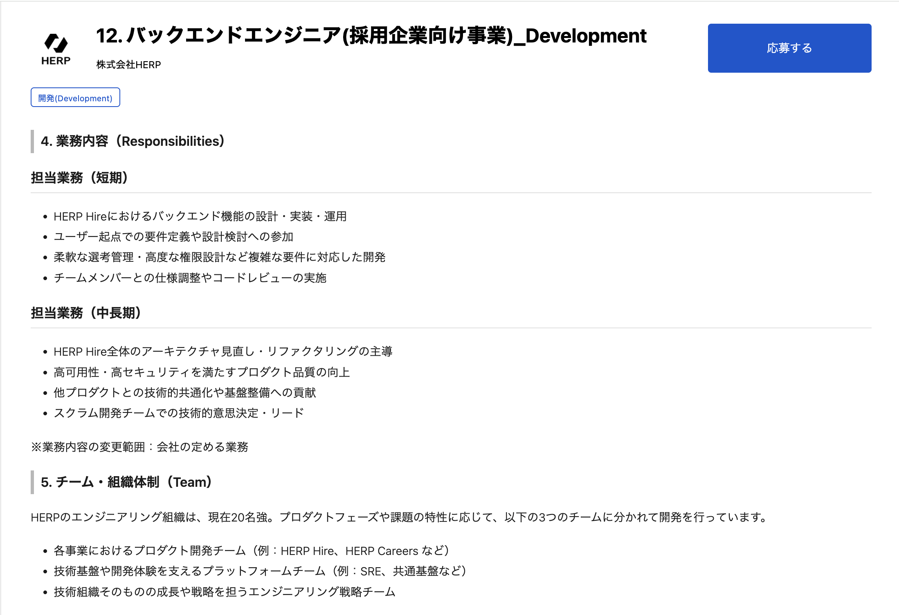
Task: Click the ユーザー起点での要件定義 bullet item
Action: tap(173, 237)
